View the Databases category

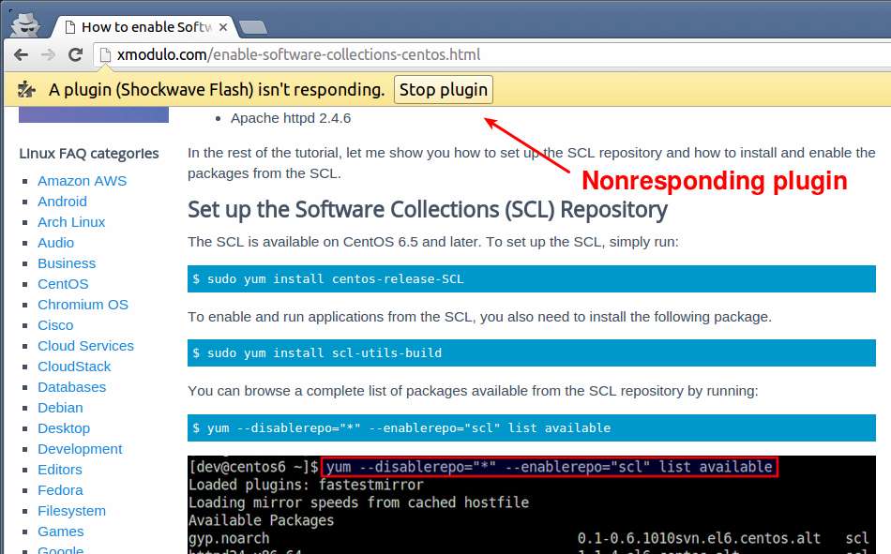pyautogui.click(x=71, y=387)
